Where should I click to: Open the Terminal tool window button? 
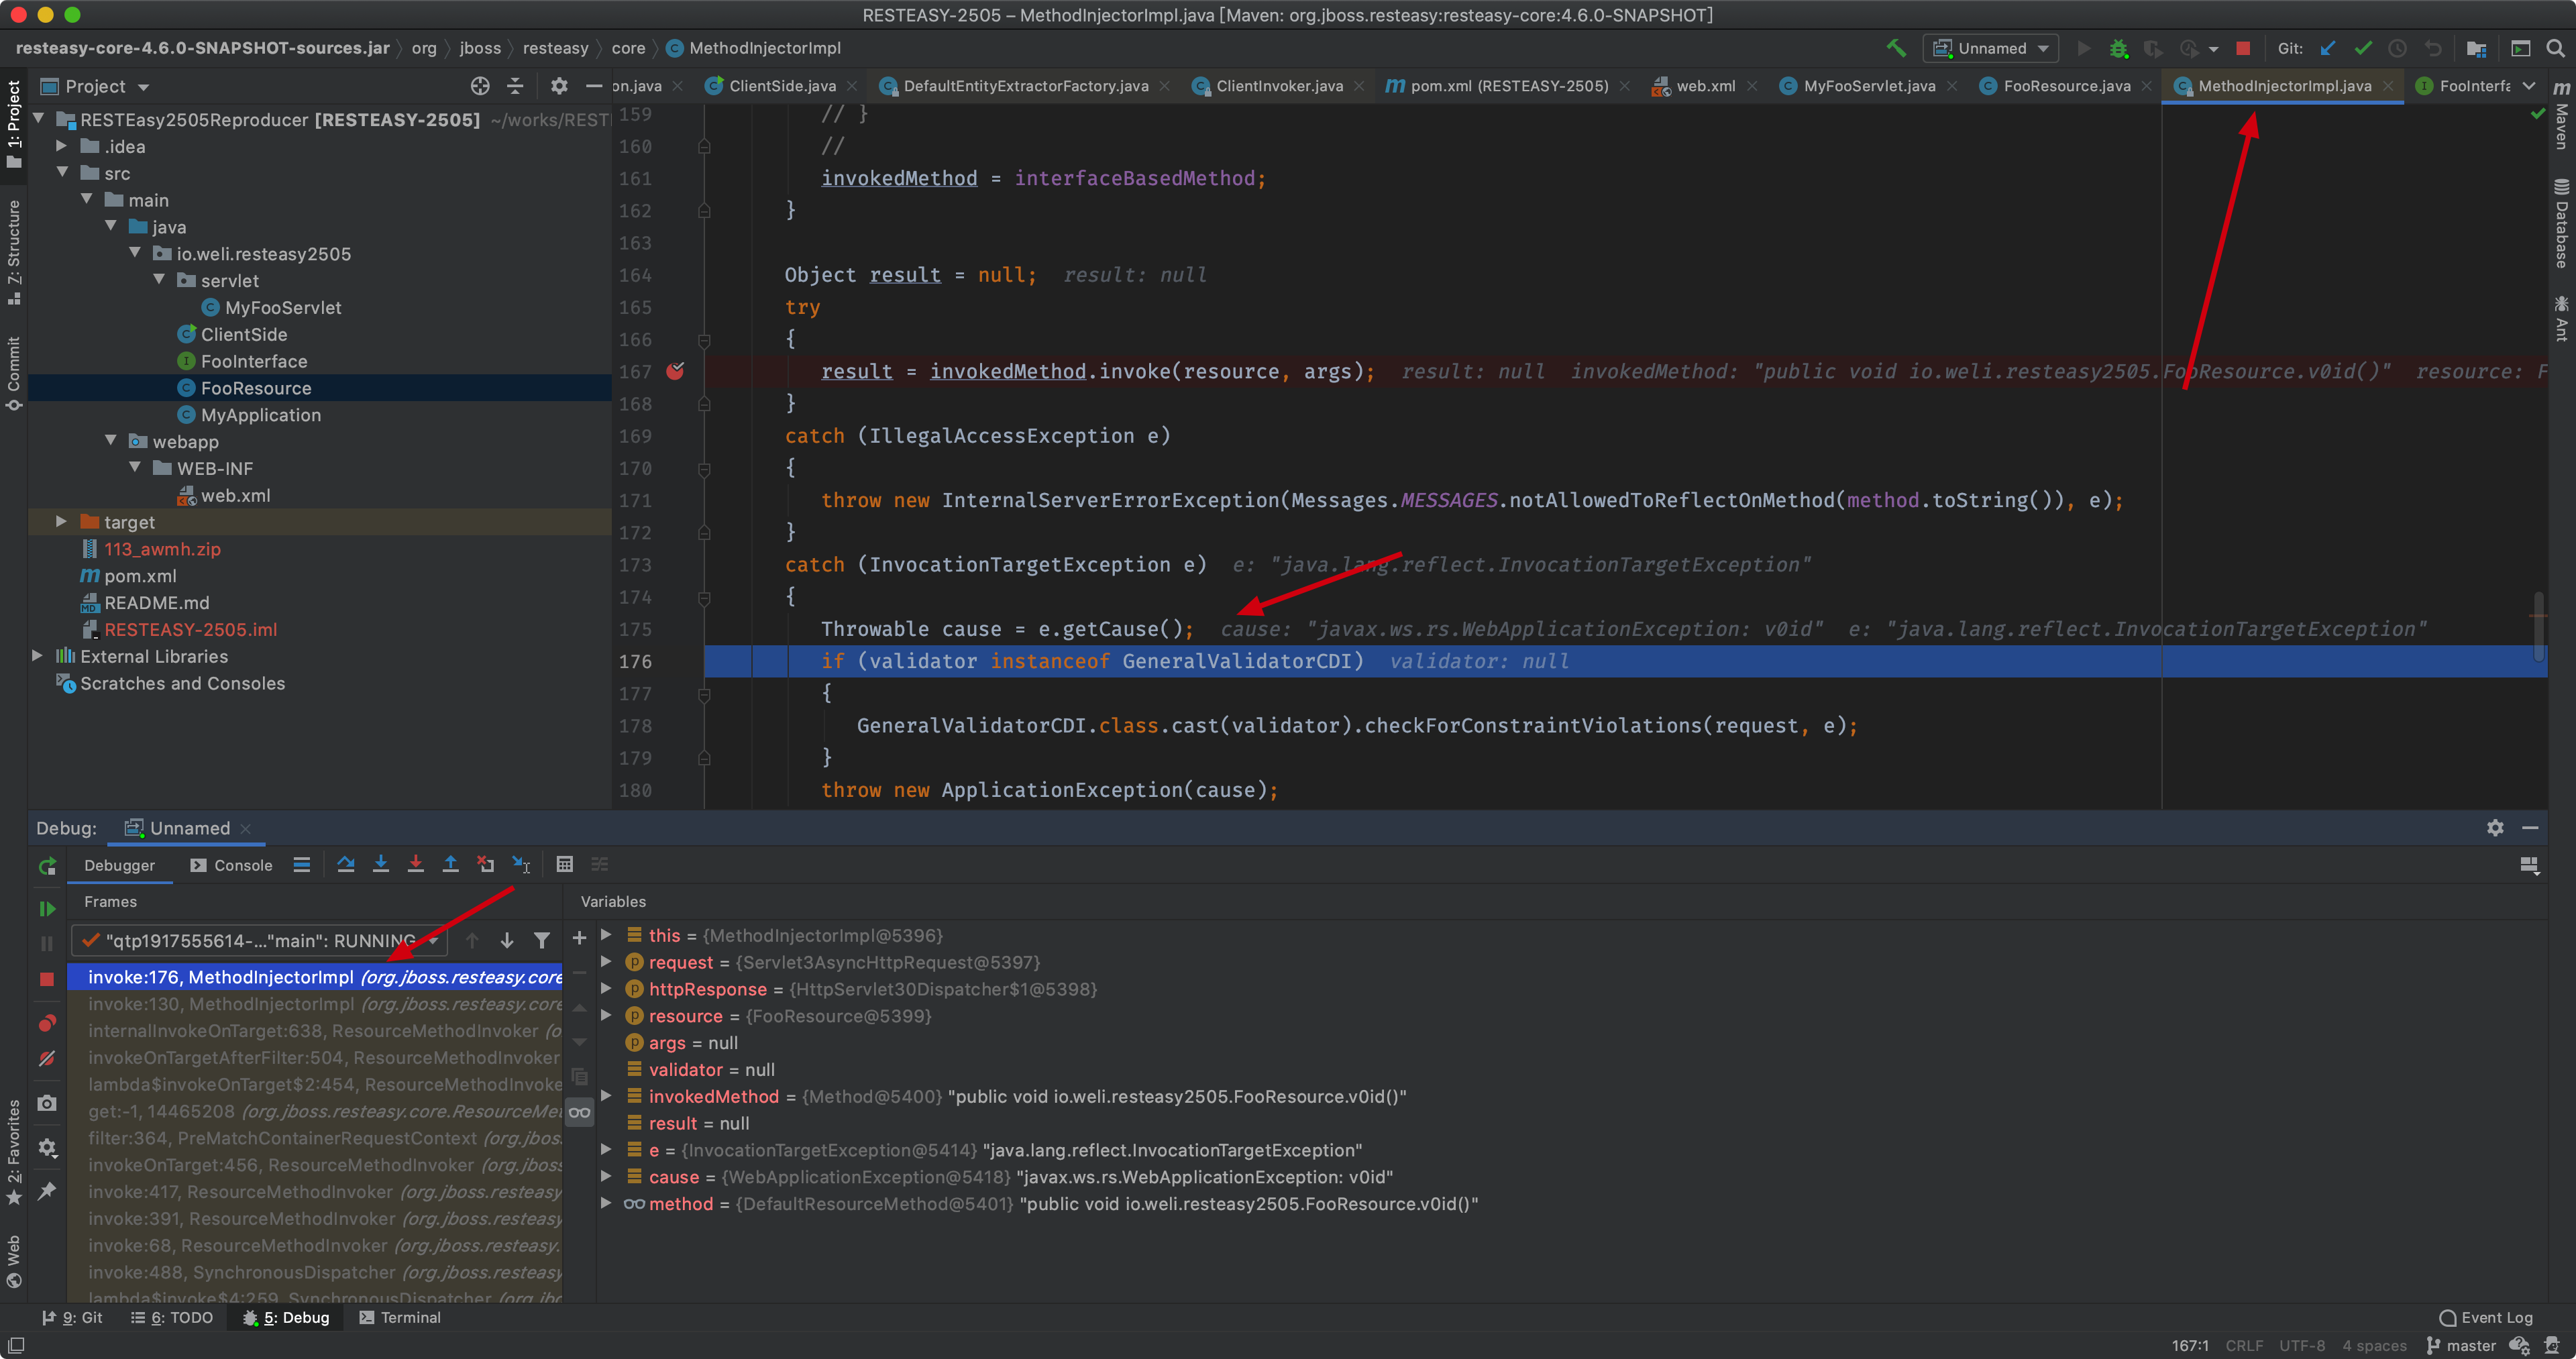click(x=400, y=1317)
